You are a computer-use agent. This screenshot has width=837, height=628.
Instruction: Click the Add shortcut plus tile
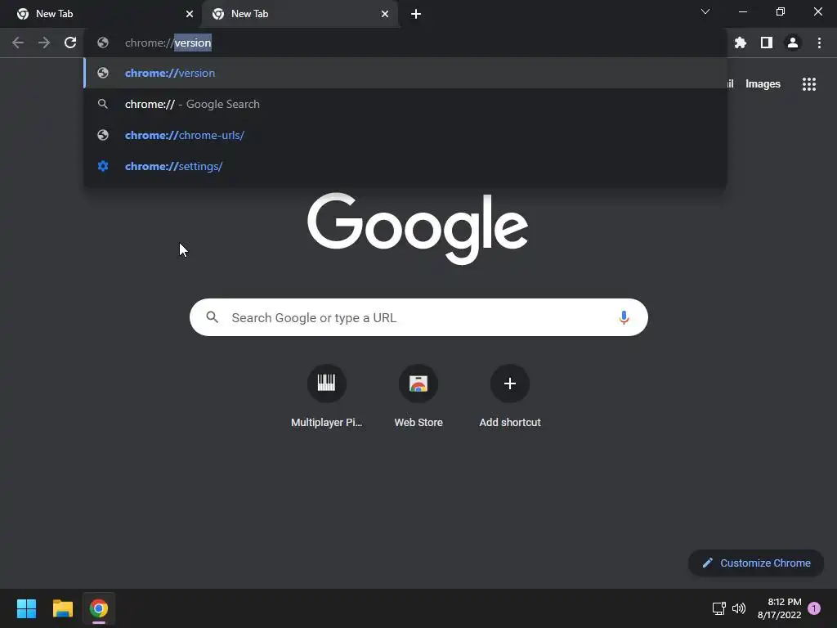pyautogui.click(x=510, y=397)
